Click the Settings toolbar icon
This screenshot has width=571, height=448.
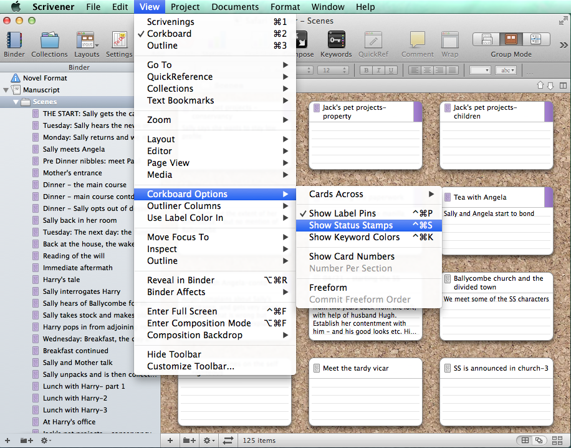point(120,40)
